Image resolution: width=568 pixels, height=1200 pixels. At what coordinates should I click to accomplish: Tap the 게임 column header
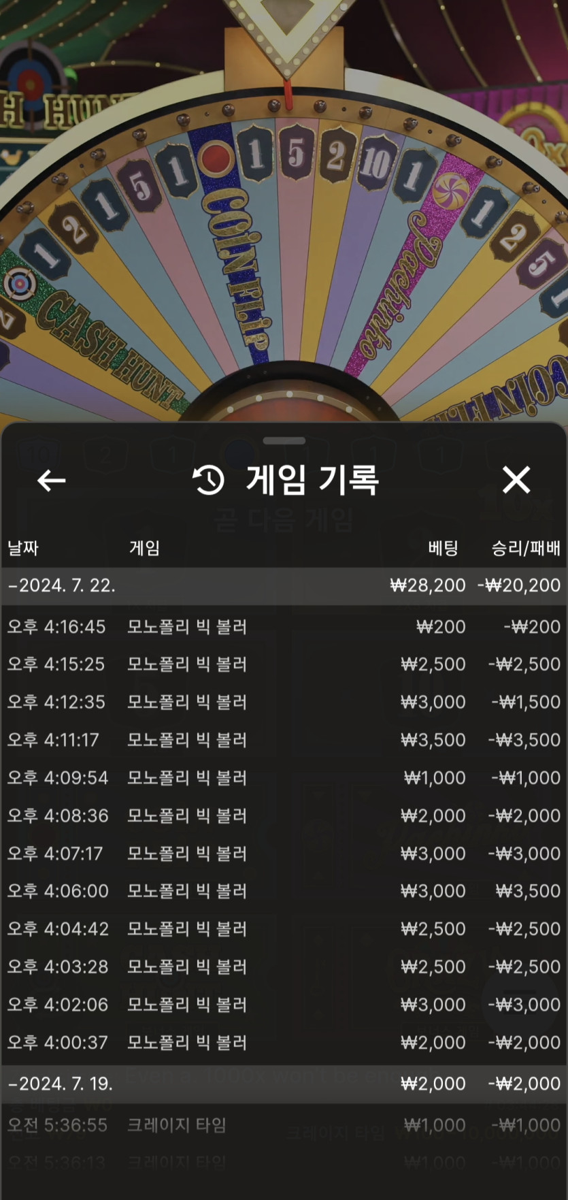click(x=144, y=548)
